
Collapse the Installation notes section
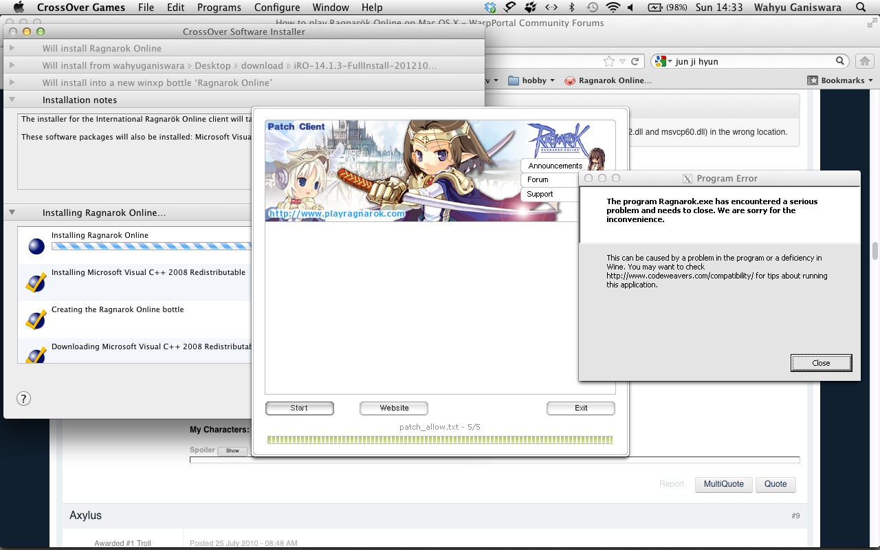(12, 100)
